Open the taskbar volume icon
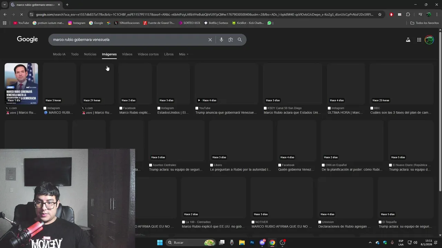The image size is (442, 248). 415,242
